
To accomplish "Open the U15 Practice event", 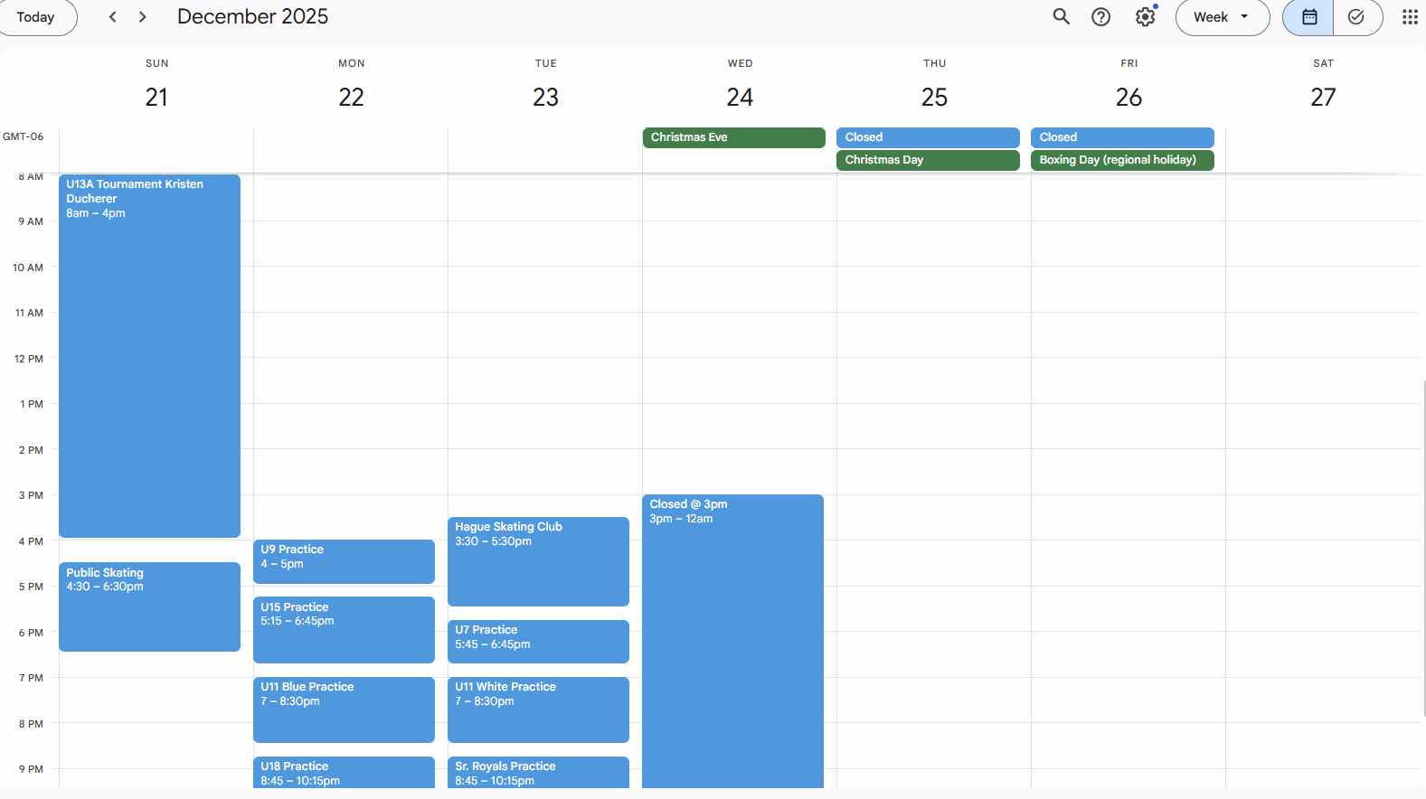I will (x=344, y=631).
